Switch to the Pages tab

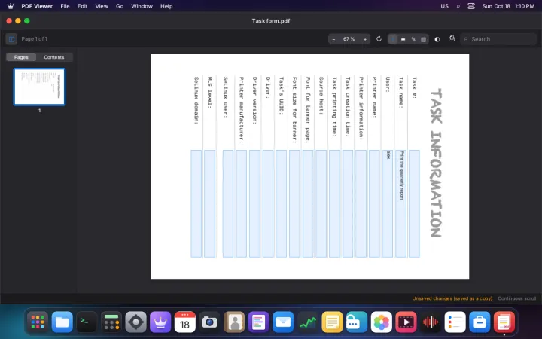click(21, 57)
